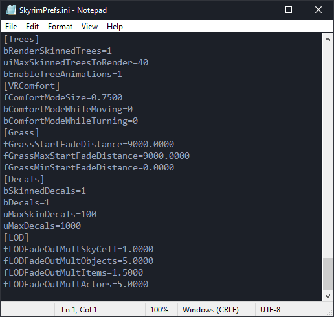The height and width of the screenshot is (317, 334).
Task: Click the scroll up arrow
Action: pyautogui.click(x=328, y=39)
